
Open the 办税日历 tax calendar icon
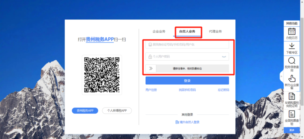292,31
